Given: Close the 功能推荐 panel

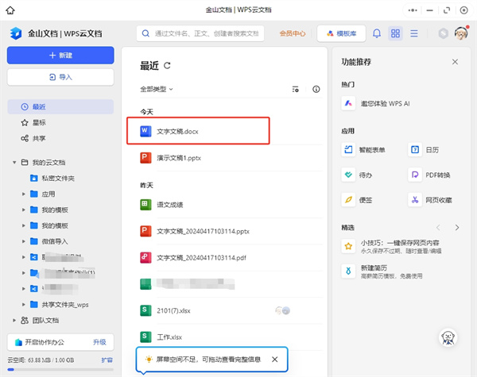Looking at the screenshot, I should pos(455,62).
